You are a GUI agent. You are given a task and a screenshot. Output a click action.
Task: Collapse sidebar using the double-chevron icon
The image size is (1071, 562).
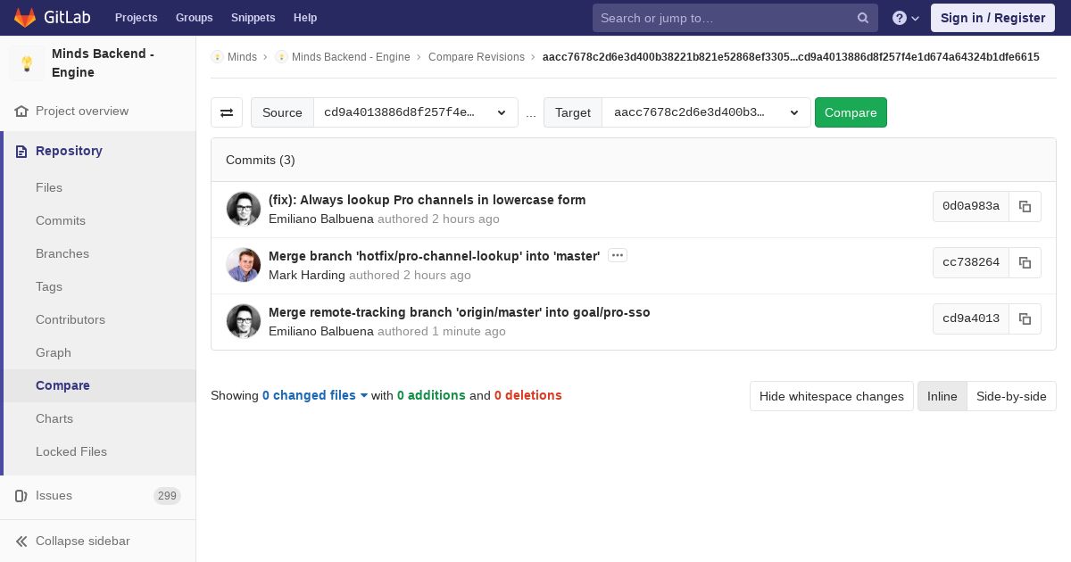tap(21, 541)
